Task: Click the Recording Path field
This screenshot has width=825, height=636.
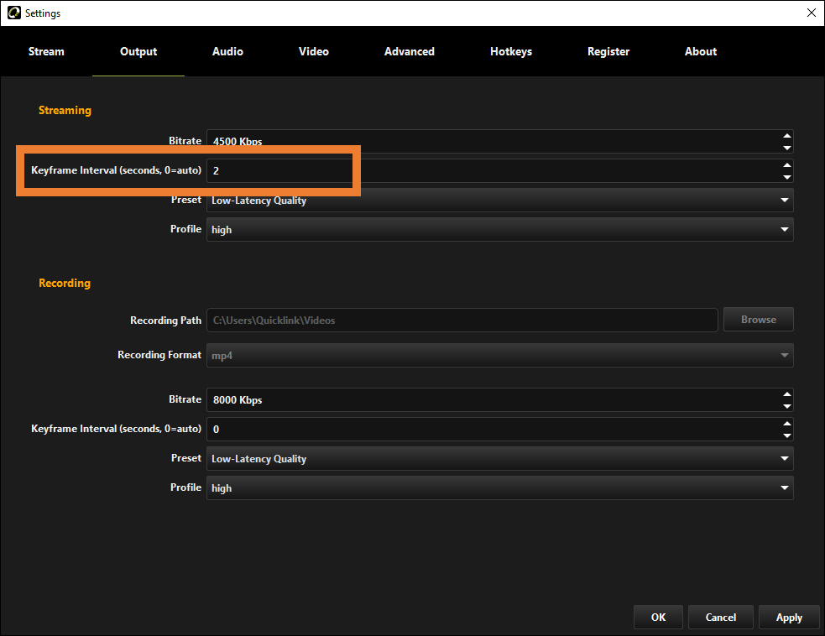Action: click(x=462, y=321)
